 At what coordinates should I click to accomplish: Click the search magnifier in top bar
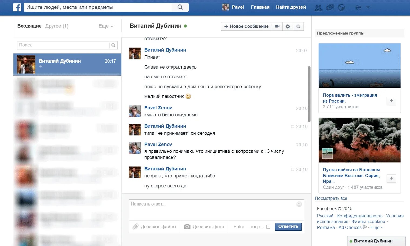point(180,7)
